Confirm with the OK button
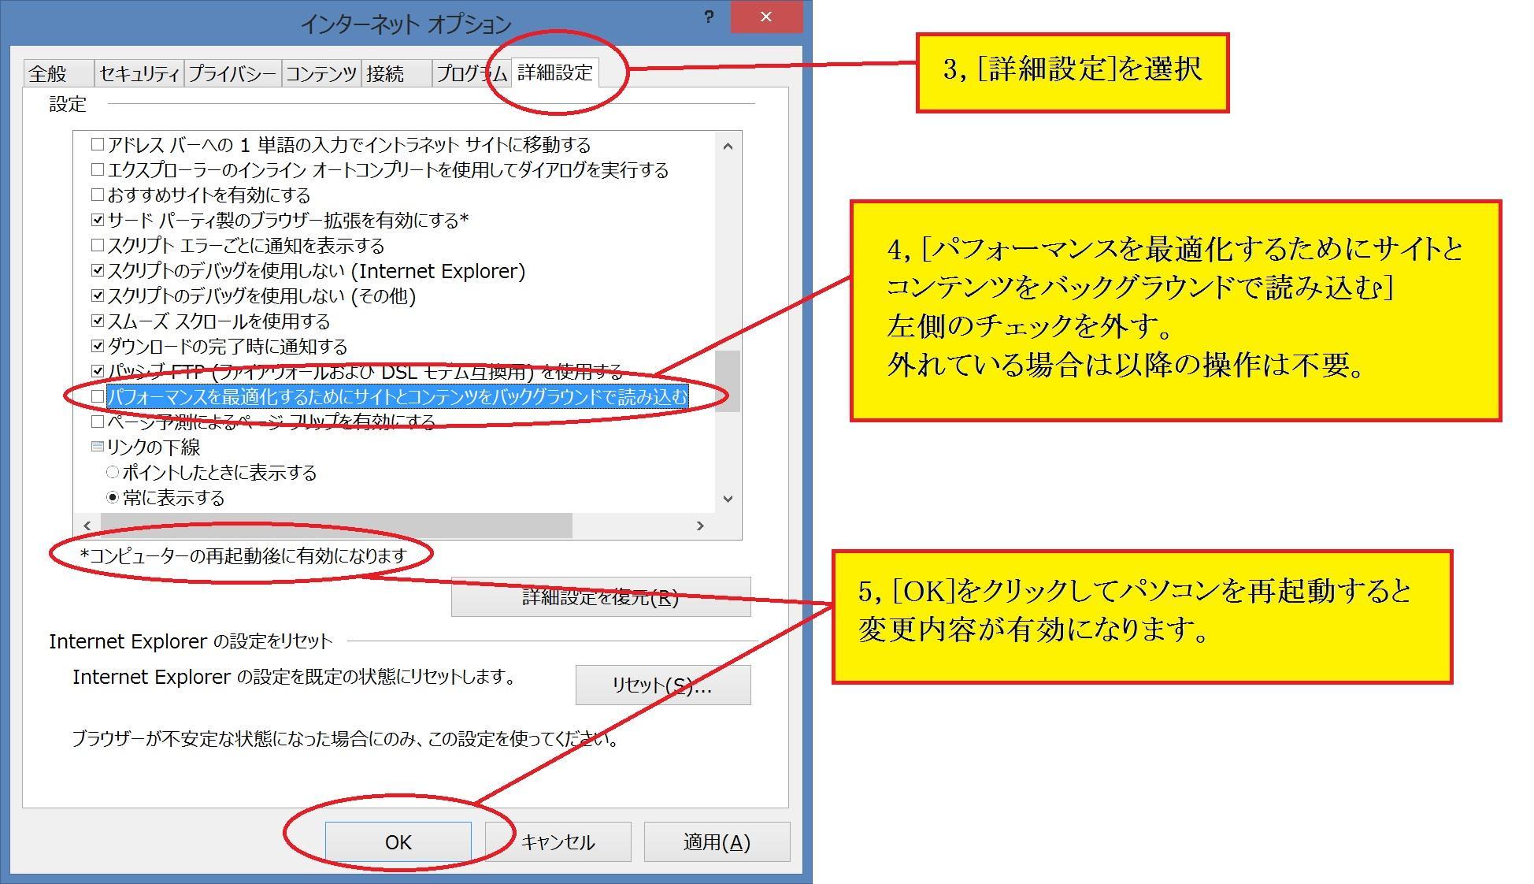 click(x=398, y=842)
